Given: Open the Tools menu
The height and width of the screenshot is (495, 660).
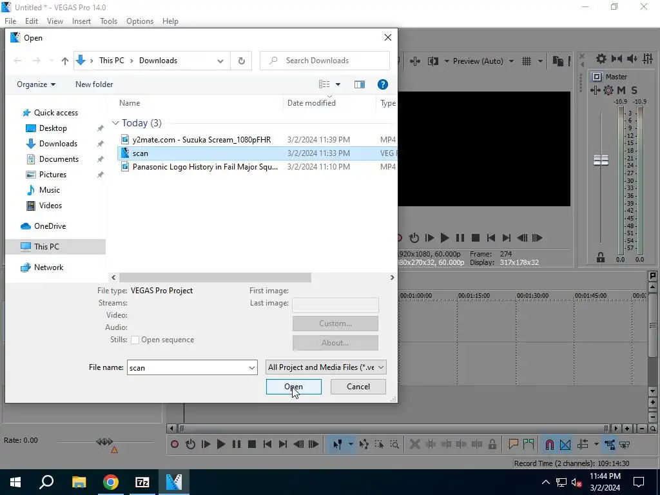Looking at the screenshot, I should (108, 21).
